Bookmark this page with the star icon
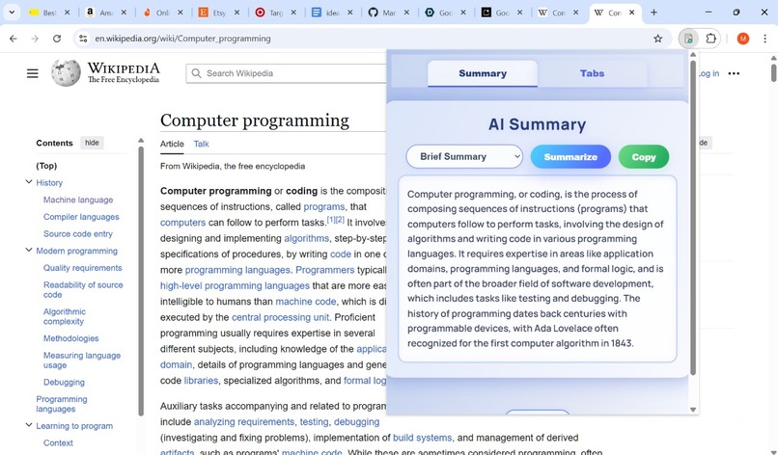The image size is (778, 455). (658, 39)
